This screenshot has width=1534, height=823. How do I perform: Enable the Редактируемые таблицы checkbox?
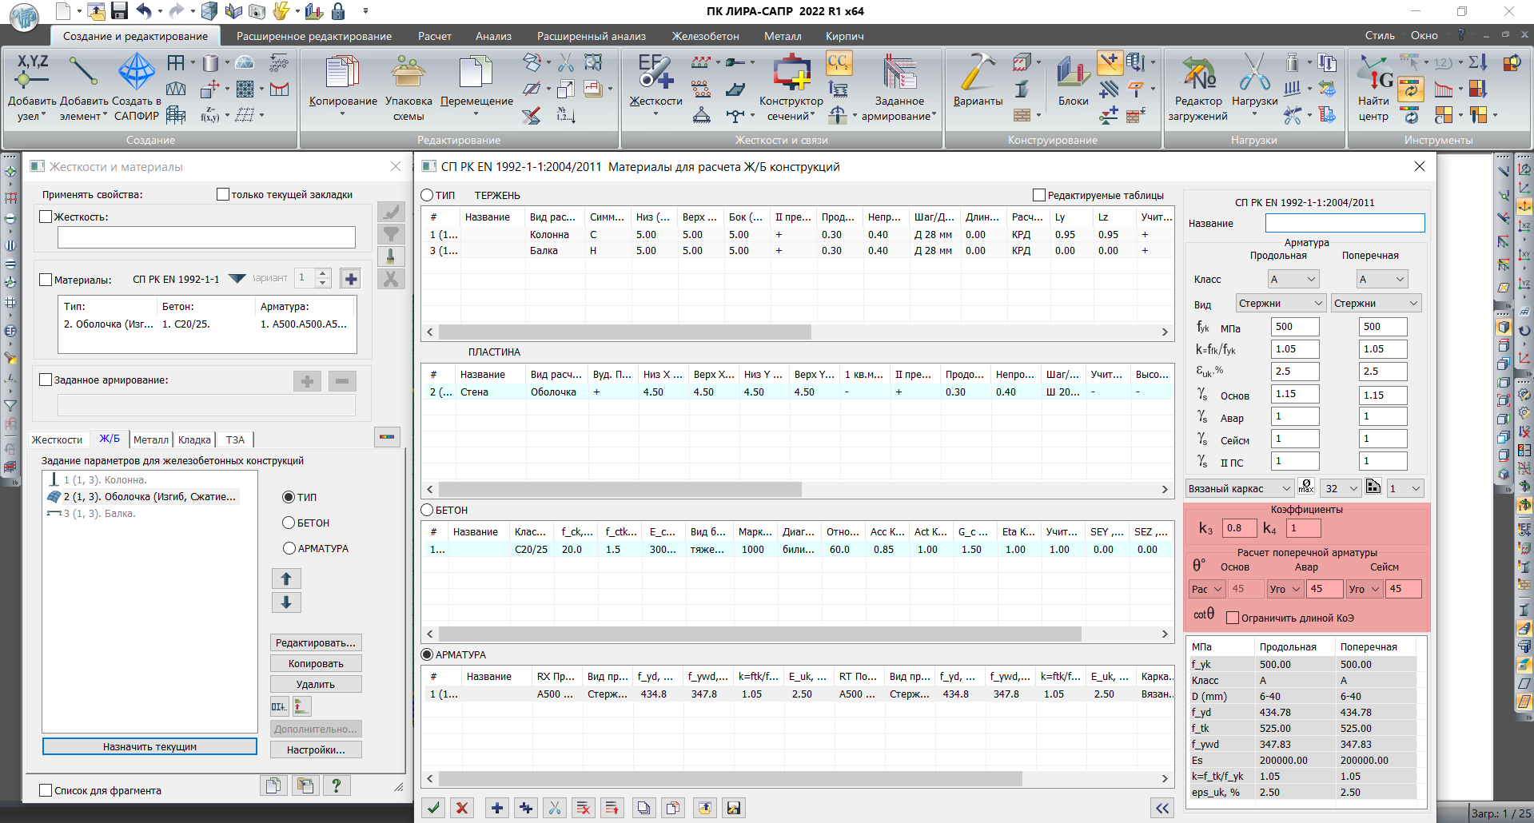1039,195
